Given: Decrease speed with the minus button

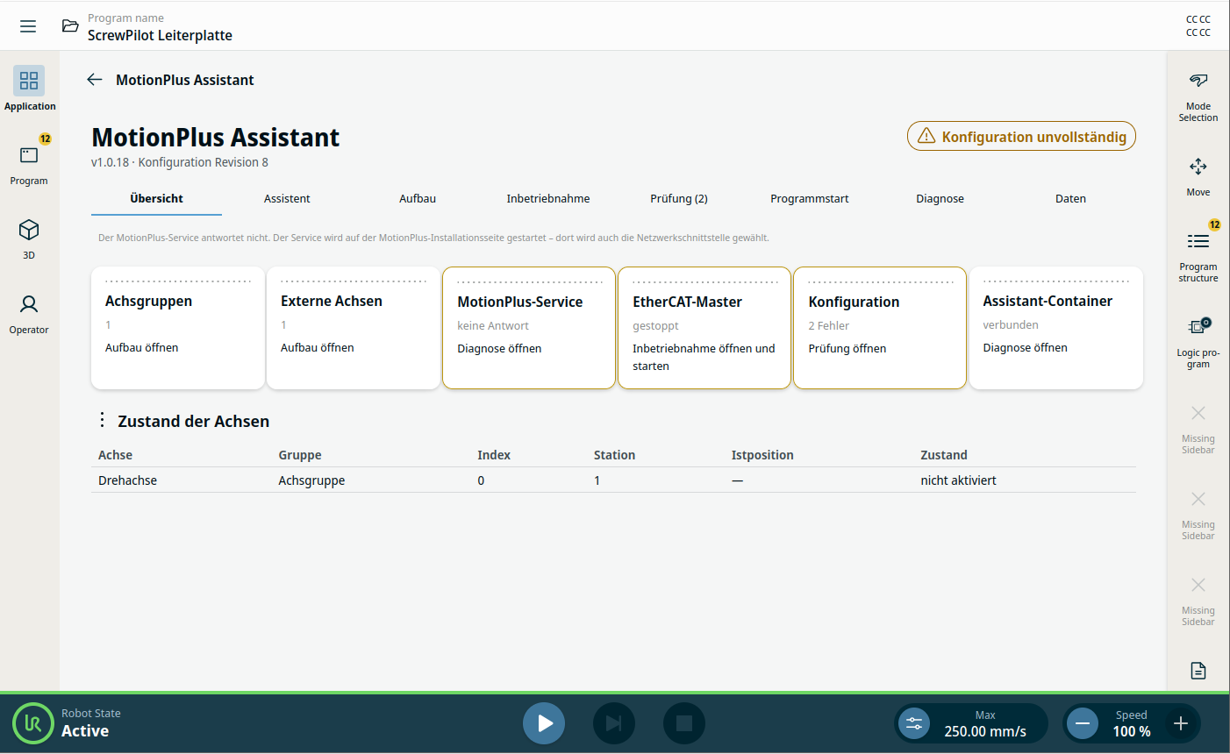Looking at the screenshot, I should [1083, 723].
